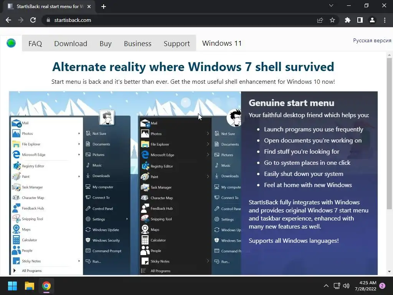Click the page vertical scrollbar thumb
This screenshot has width=393, height=295.
[389, 133]
